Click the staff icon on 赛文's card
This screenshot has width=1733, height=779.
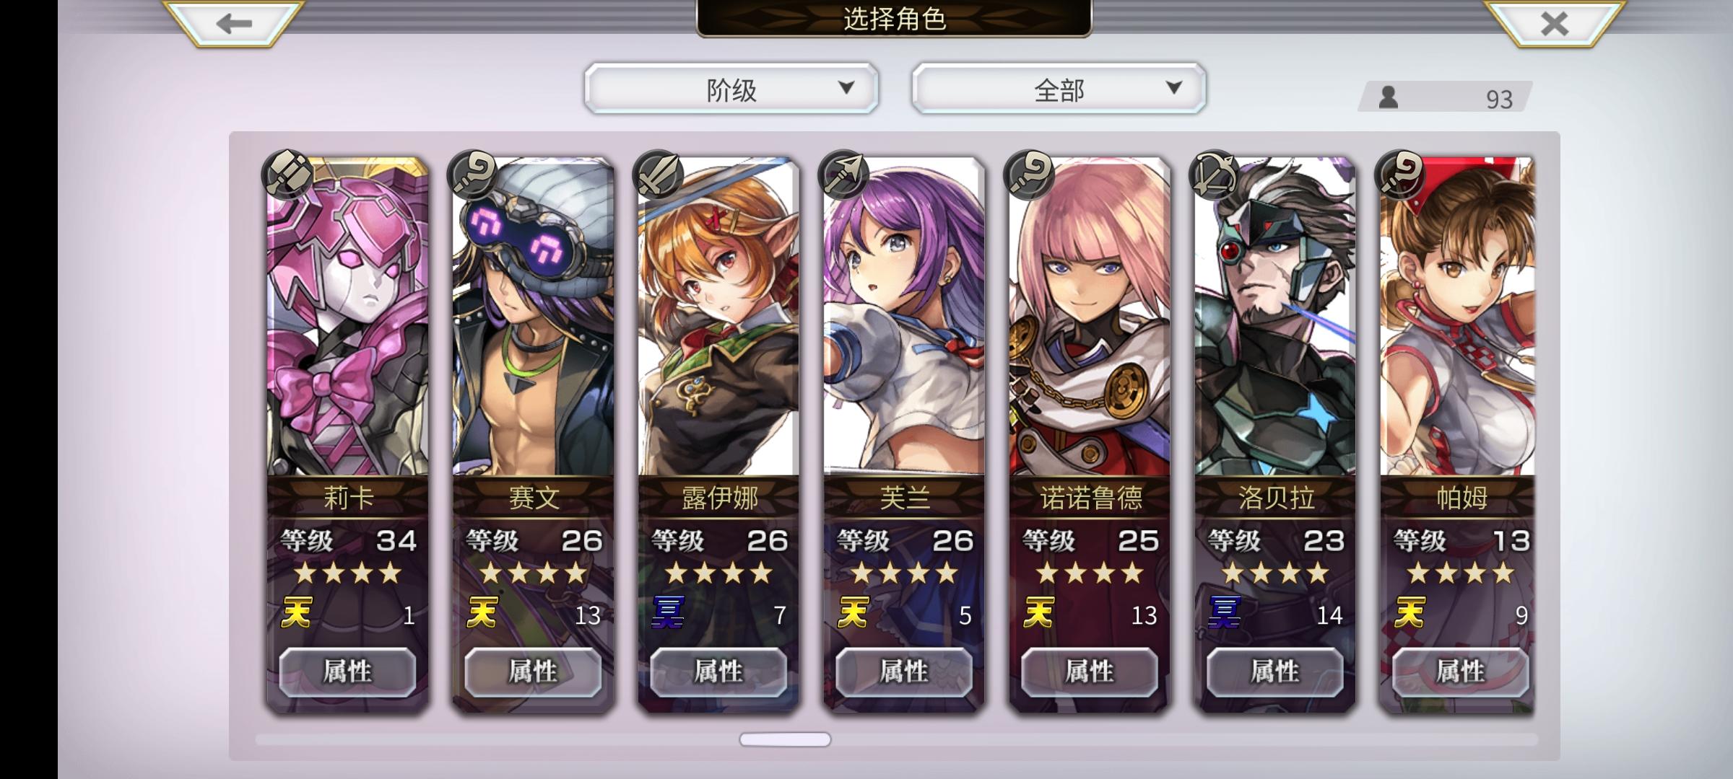(x=472, y=175)
